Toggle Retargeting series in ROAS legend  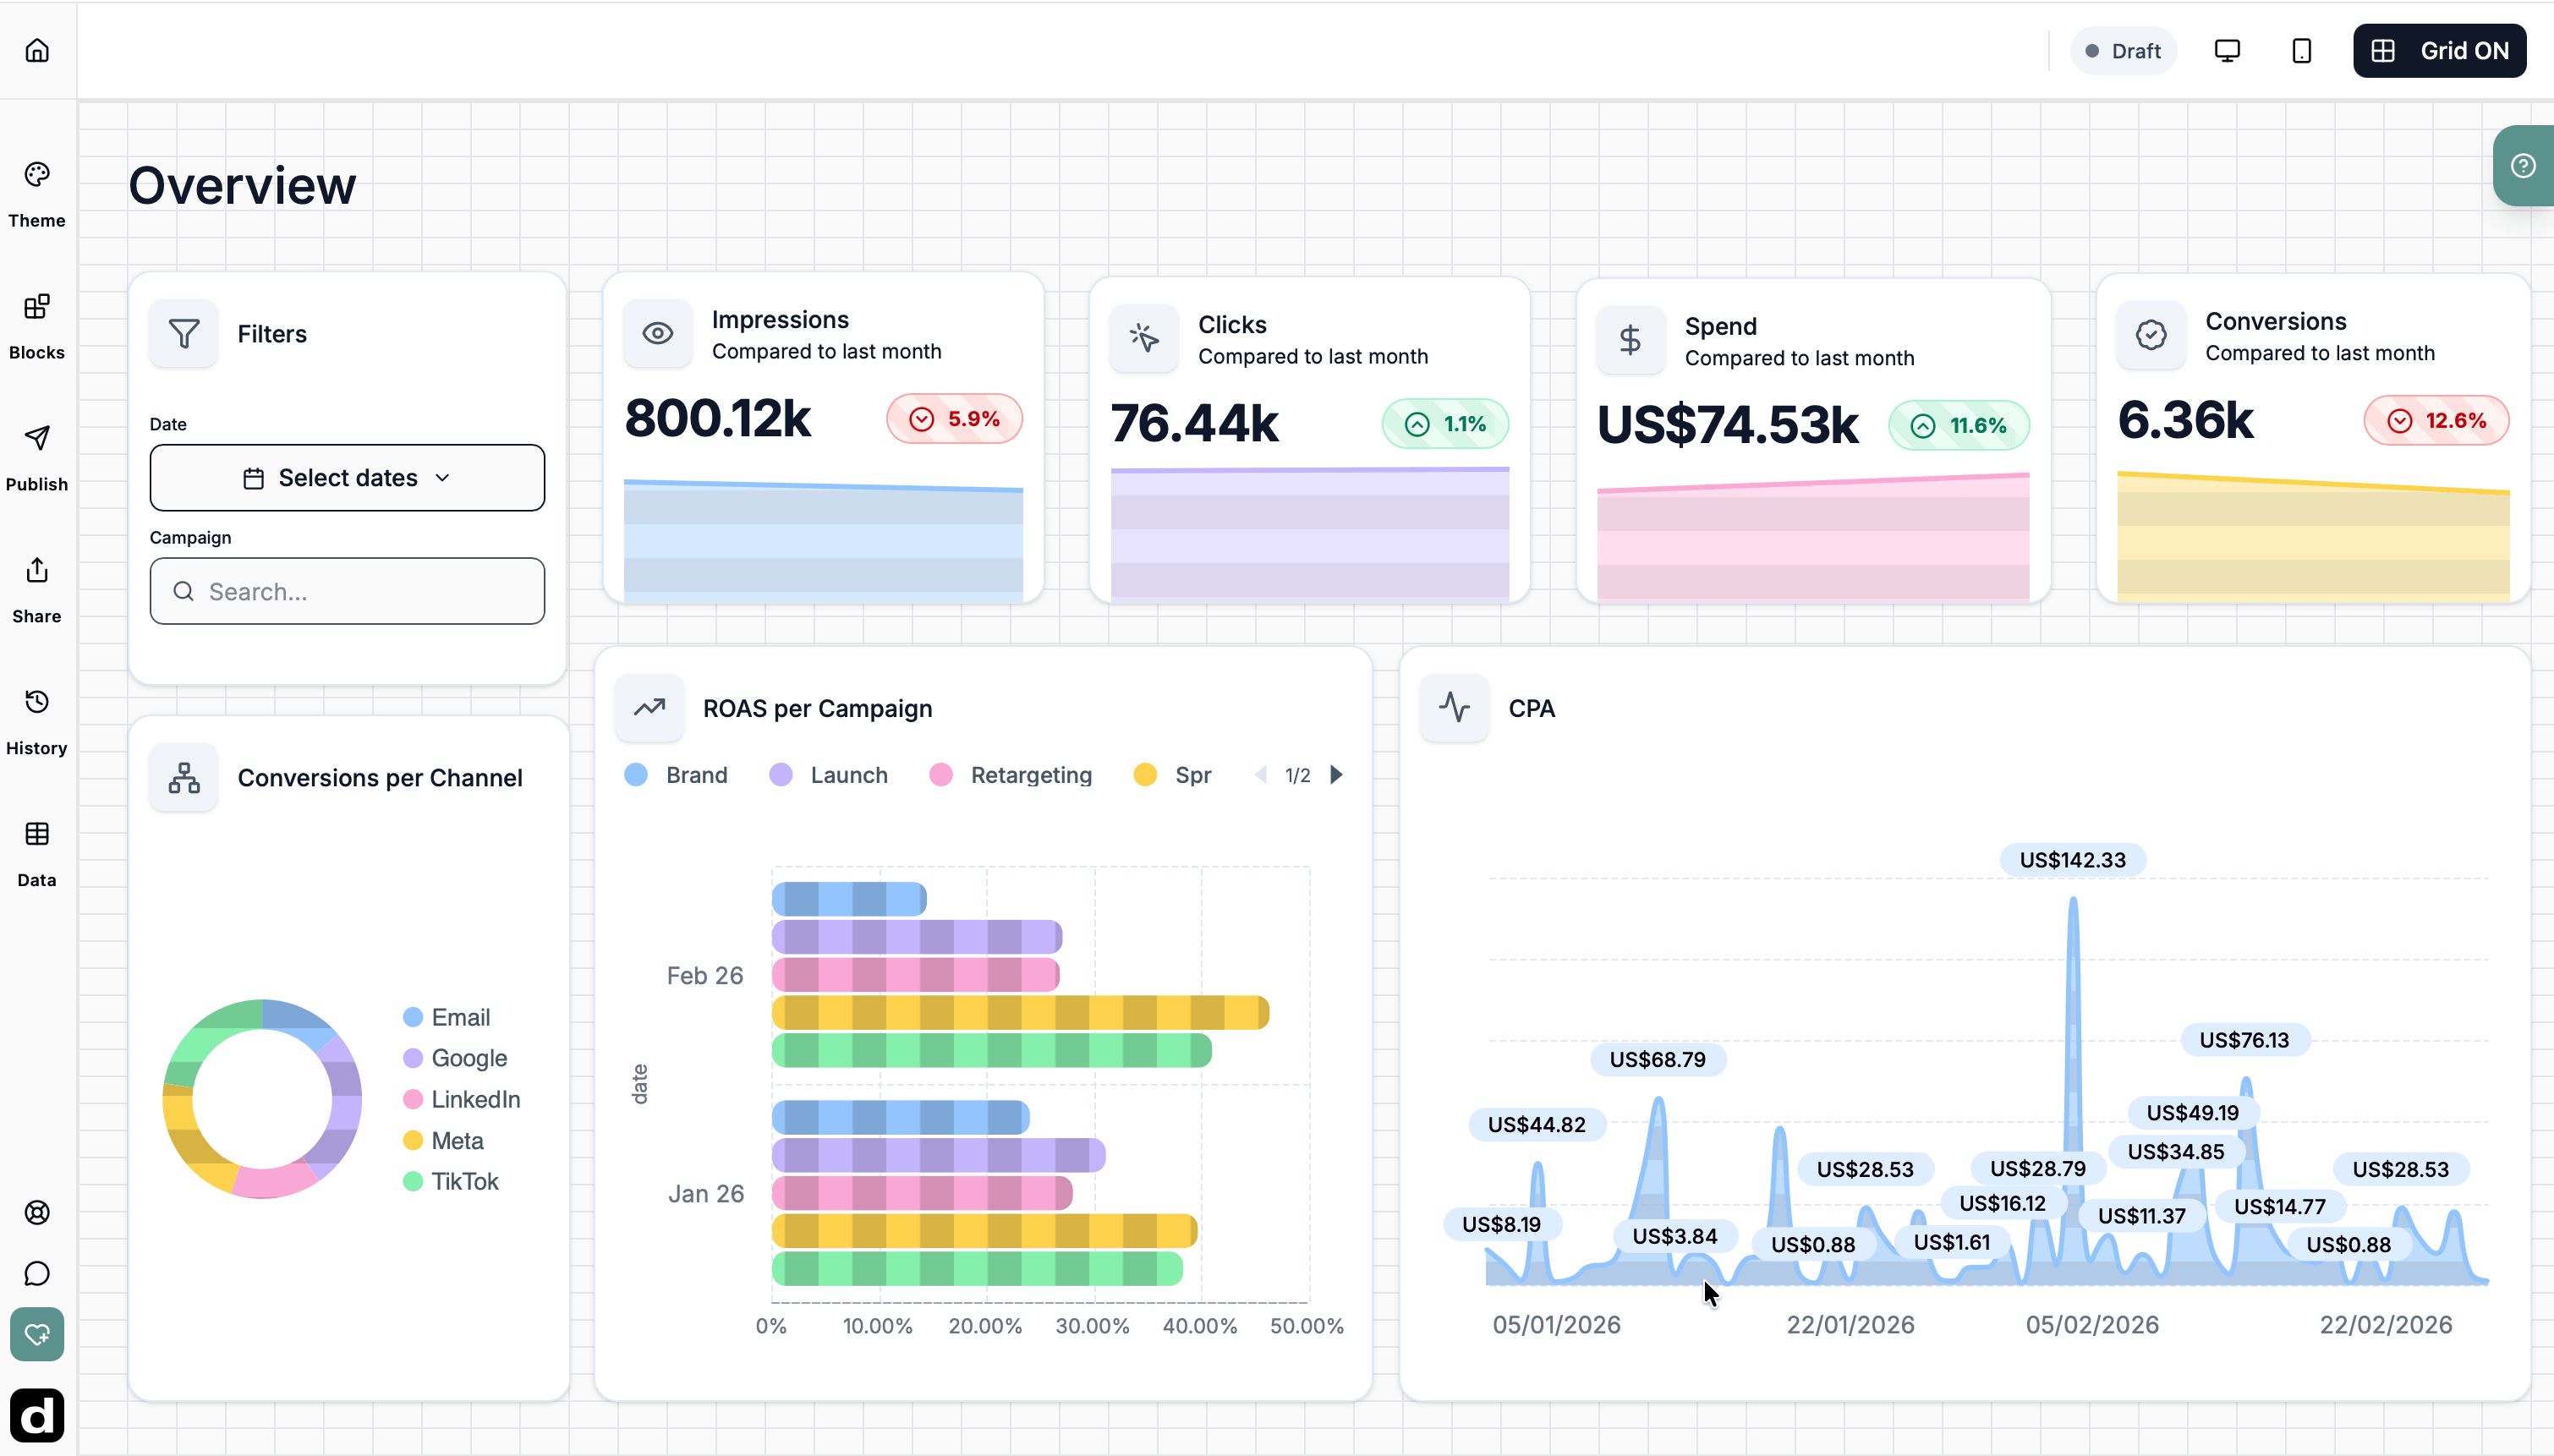tap(1011, 775)
